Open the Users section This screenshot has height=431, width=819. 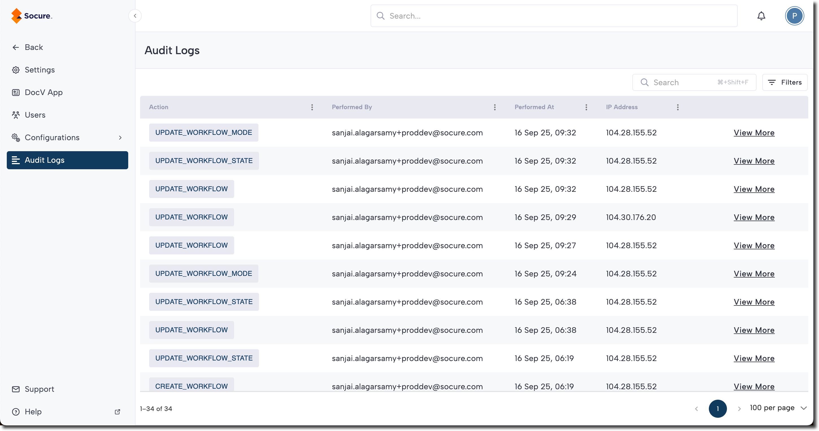point(35,115)
